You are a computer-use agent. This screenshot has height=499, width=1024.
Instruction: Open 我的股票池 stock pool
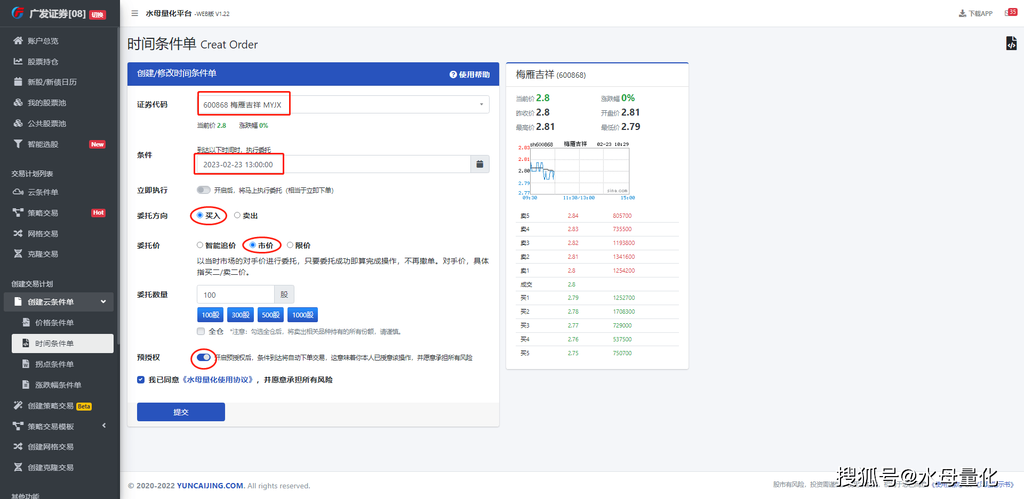(x=46, y=102)
